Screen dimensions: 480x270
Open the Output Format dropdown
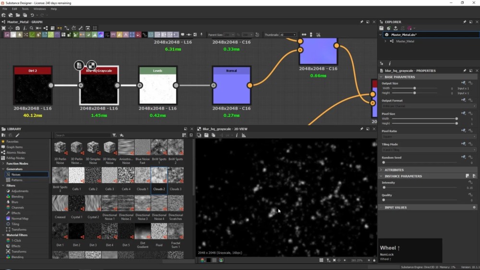pos(429,106)
